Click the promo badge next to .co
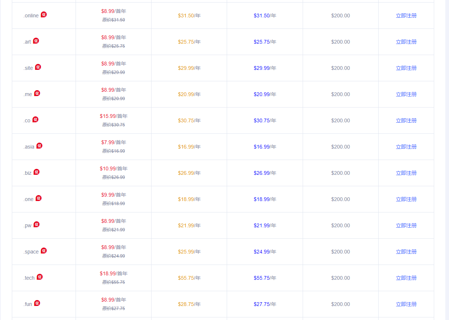The image size is (449, 320). (x=36, y=119)
